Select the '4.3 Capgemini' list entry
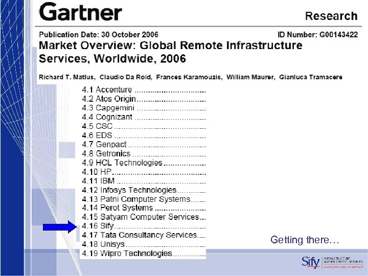368x276 pixels. tap(144, 108)
